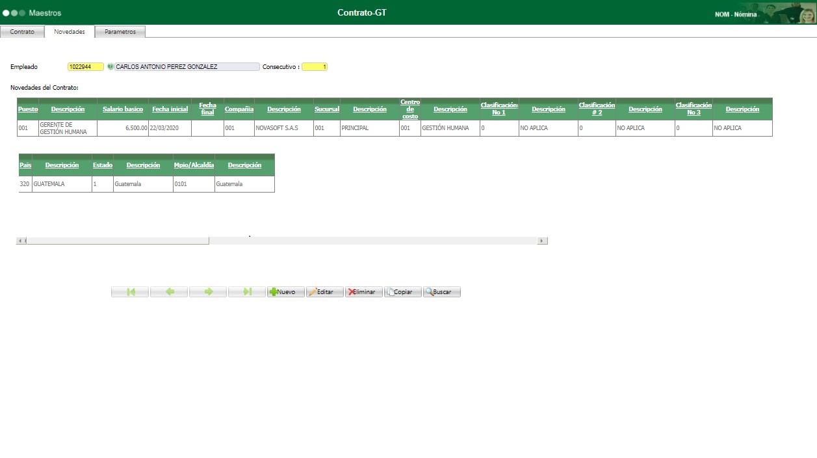Click the Maestros three-dot logo
Viewport: 817px width, 458px height.
point(14,13)
